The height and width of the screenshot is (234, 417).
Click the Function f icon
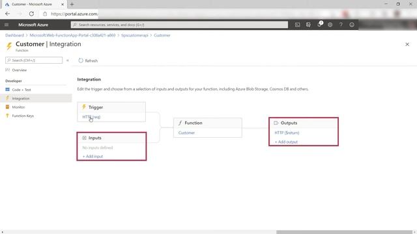click(x=180, y=123)
